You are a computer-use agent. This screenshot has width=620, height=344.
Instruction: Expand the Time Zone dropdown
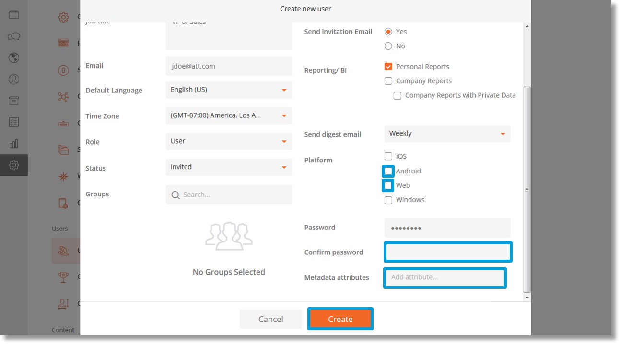coord(229,116)
